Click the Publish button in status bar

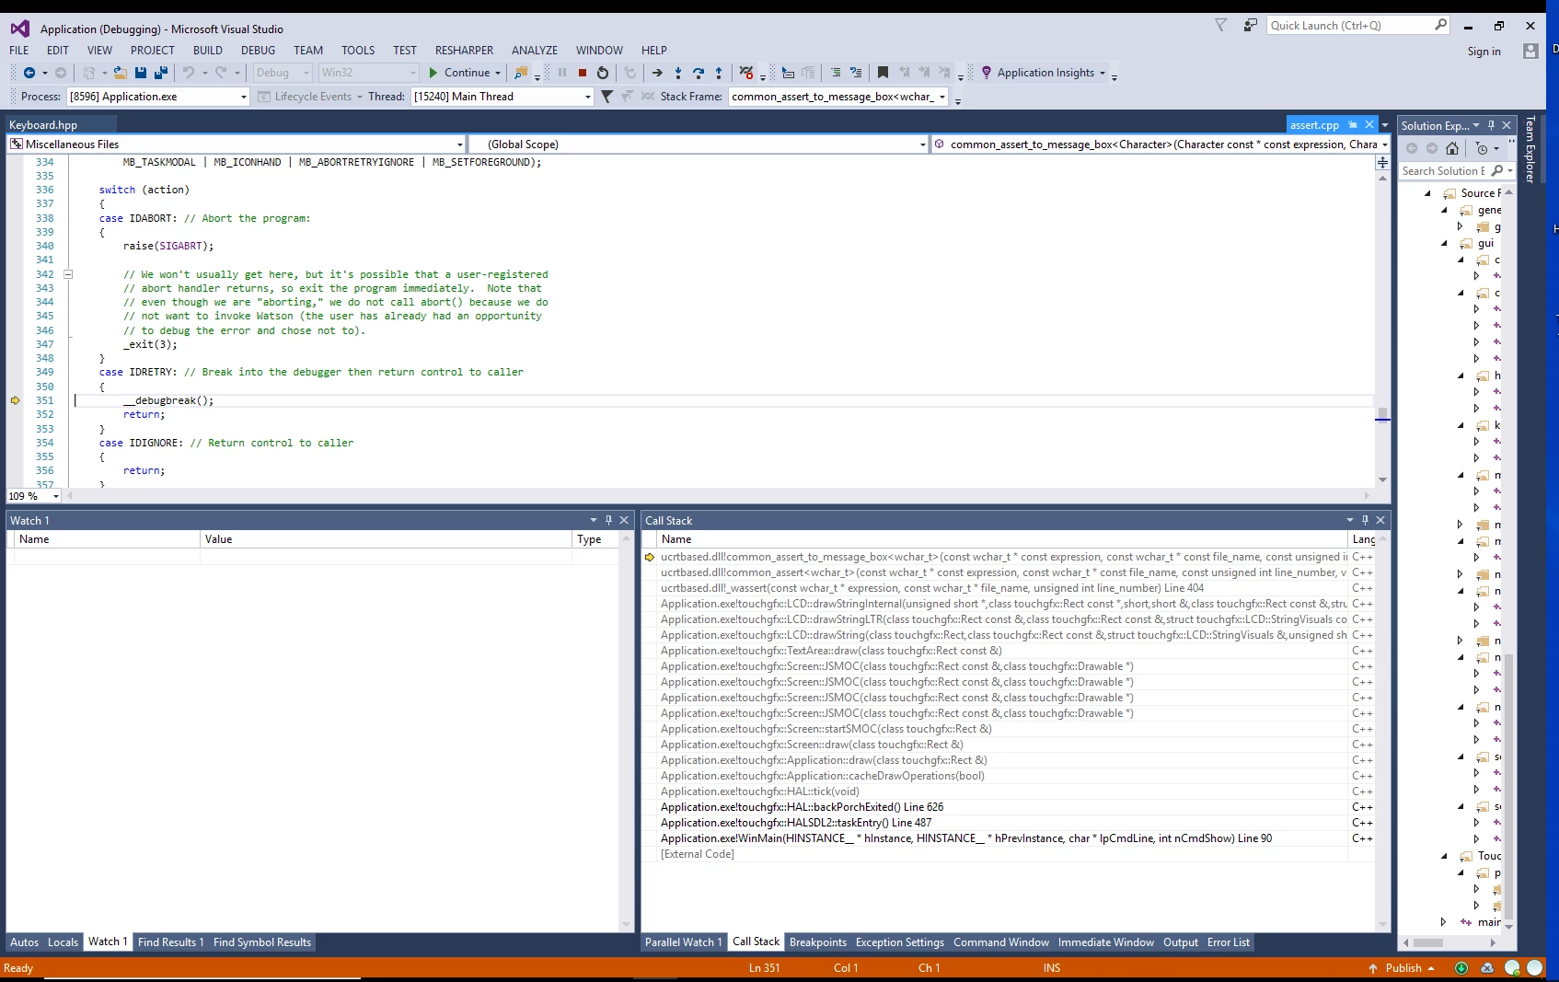pyautogui.click(x=1402, y=968)
